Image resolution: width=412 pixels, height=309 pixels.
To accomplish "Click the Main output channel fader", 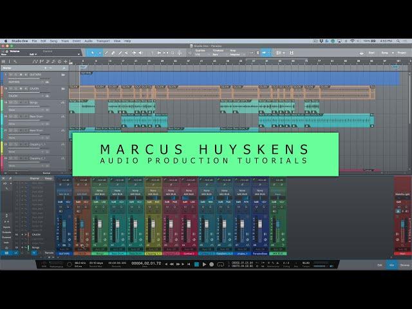I will pyautogui.click(x=402, y=225).
